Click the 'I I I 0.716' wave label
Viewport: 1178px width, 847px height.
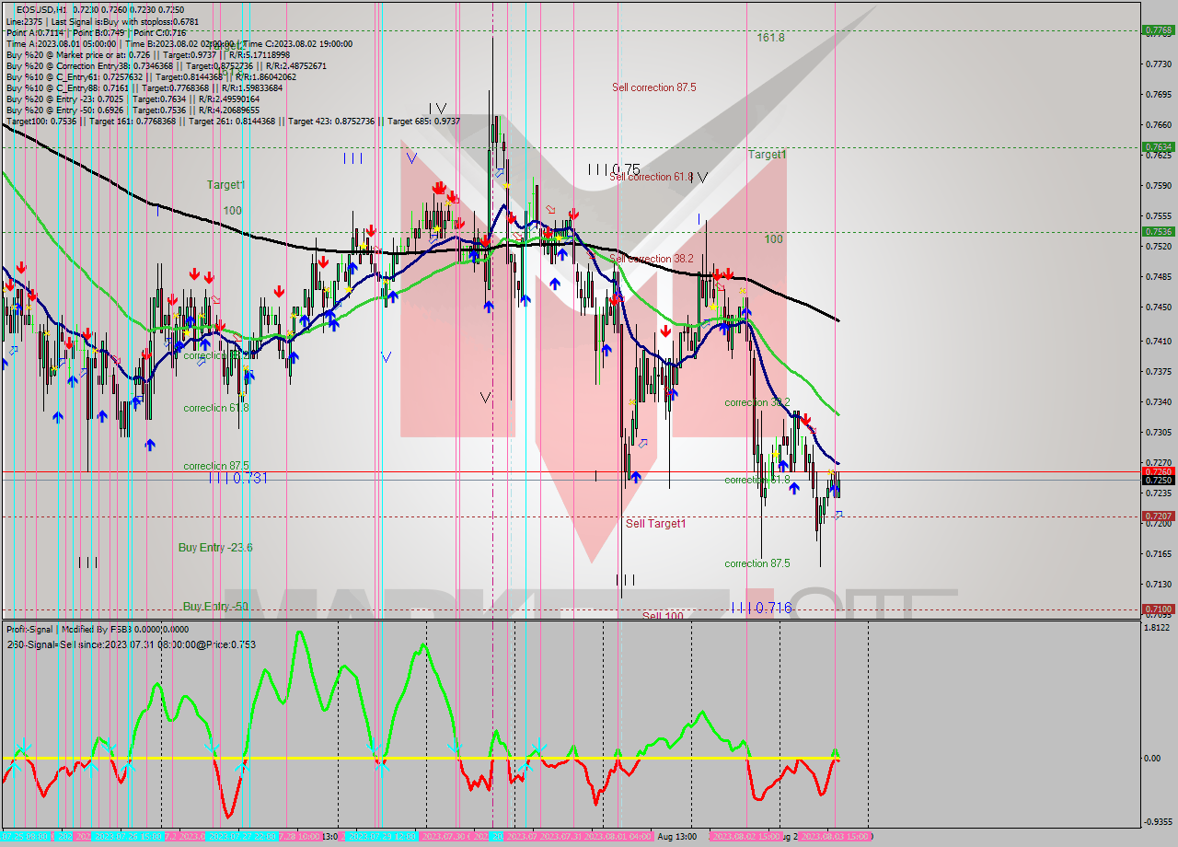point(761,609)
